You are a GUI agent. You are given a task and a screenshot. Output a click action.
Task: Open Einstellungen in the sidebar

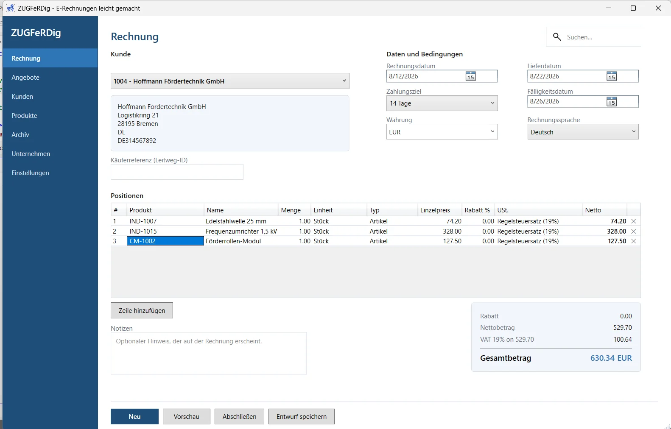tap(50, 173)
